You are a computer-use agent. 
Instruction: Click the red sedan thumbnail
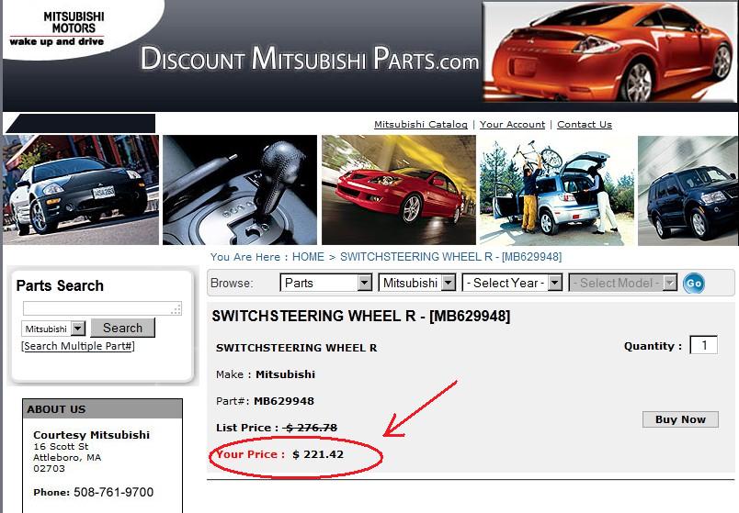point(396,190)
